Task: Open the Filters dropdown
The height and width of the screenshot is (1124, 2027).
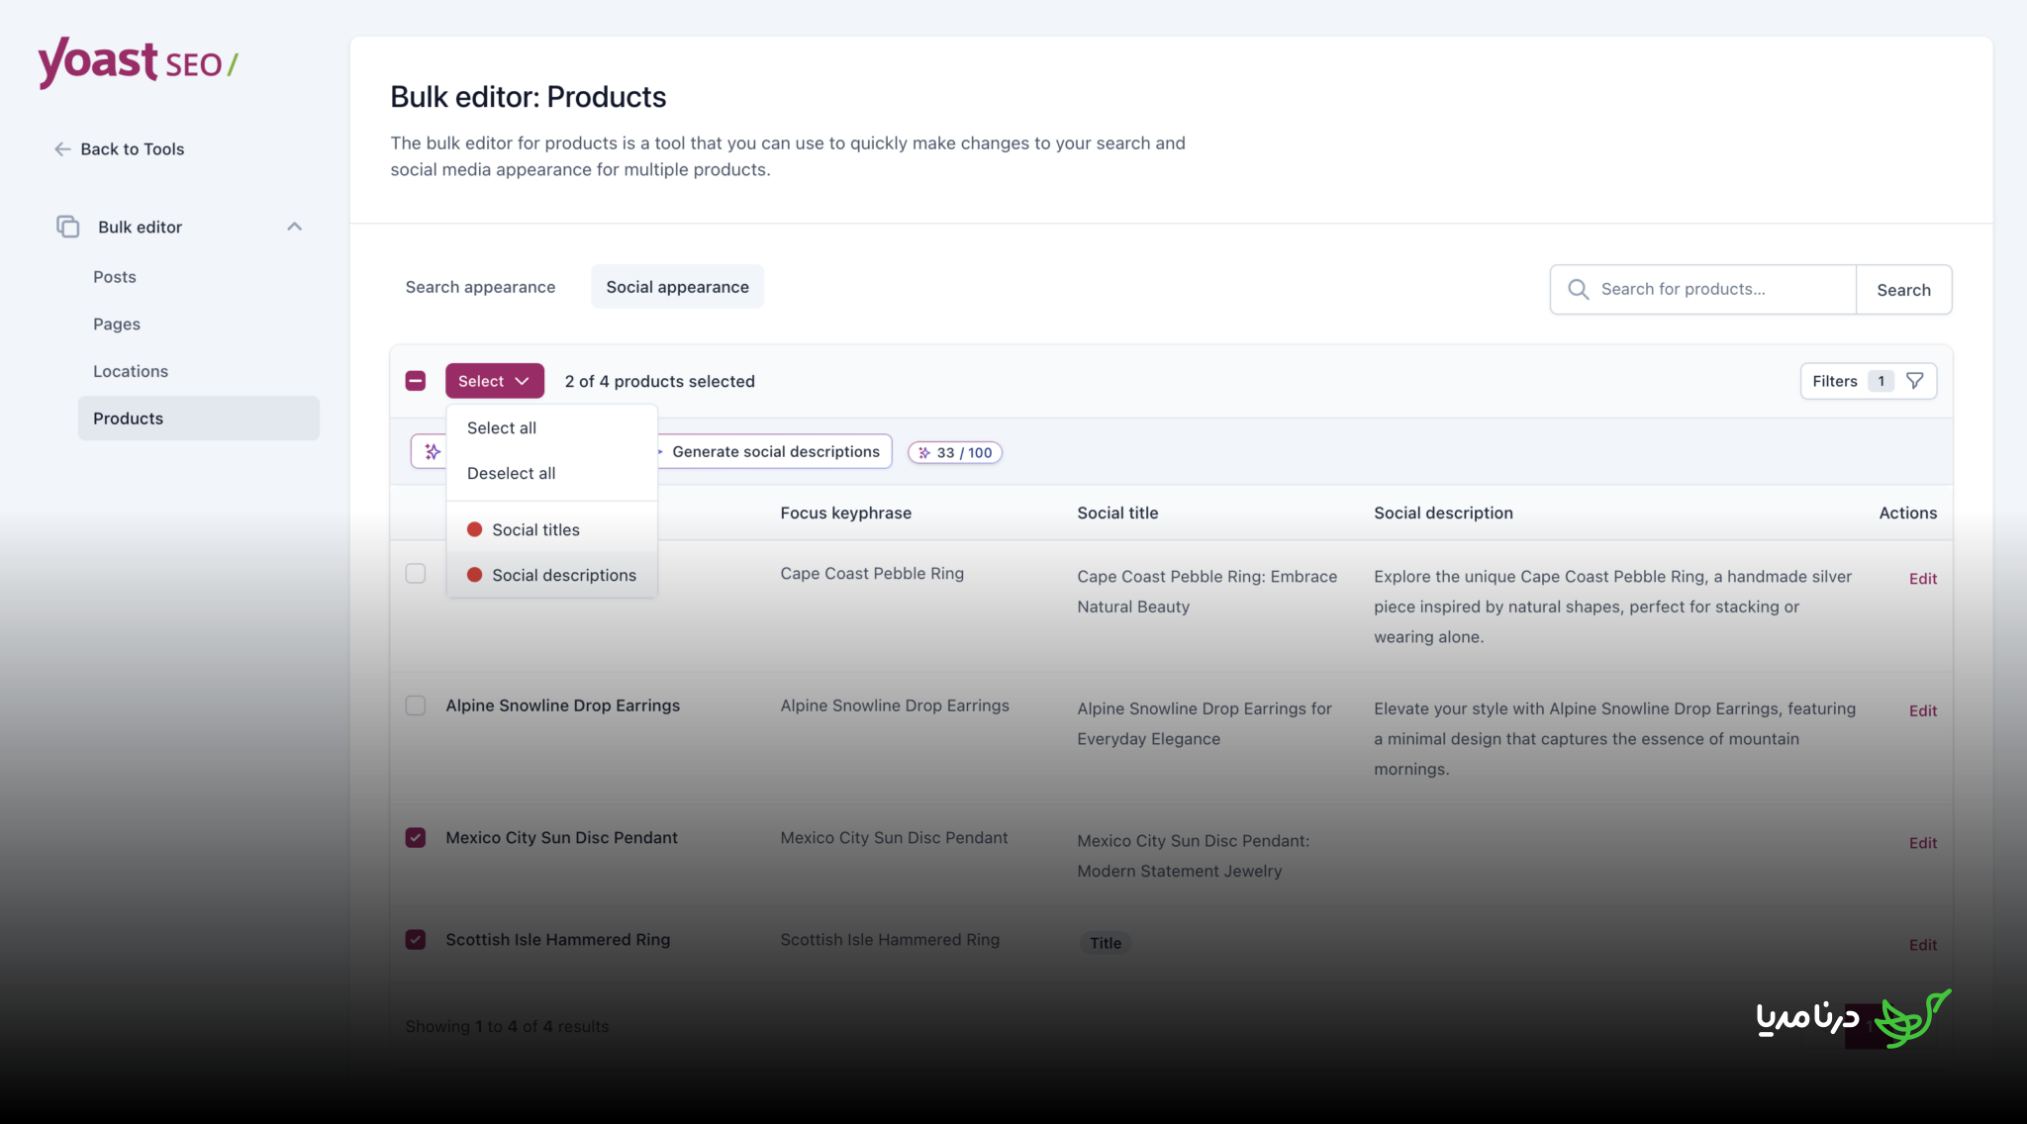Action: coord(1869,381)
